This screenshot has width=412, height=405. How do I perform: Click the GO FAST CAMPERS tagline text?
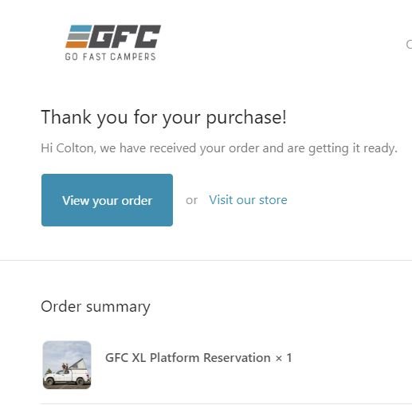[x=110, y=57]
